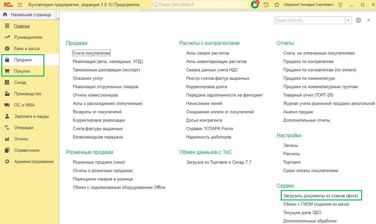
Task: Click the Банк и касса ruble icon
Action: 7,48
